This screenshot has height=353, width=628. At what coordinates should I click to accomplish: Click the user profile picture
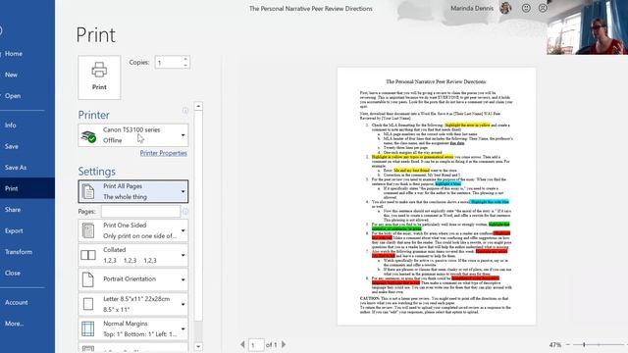point(505,8)
